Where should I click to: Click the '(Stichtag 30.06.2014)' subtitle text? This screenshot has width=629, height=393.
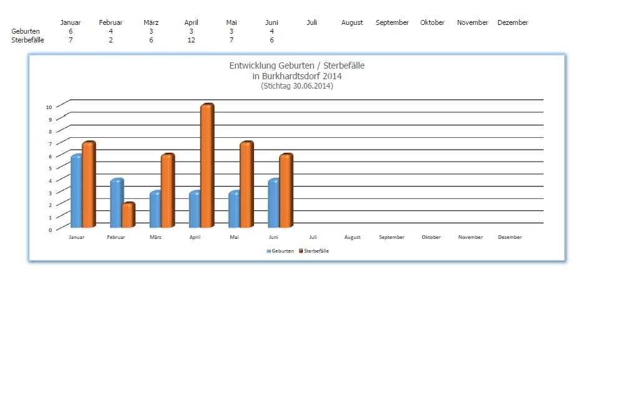click(296, 86)
